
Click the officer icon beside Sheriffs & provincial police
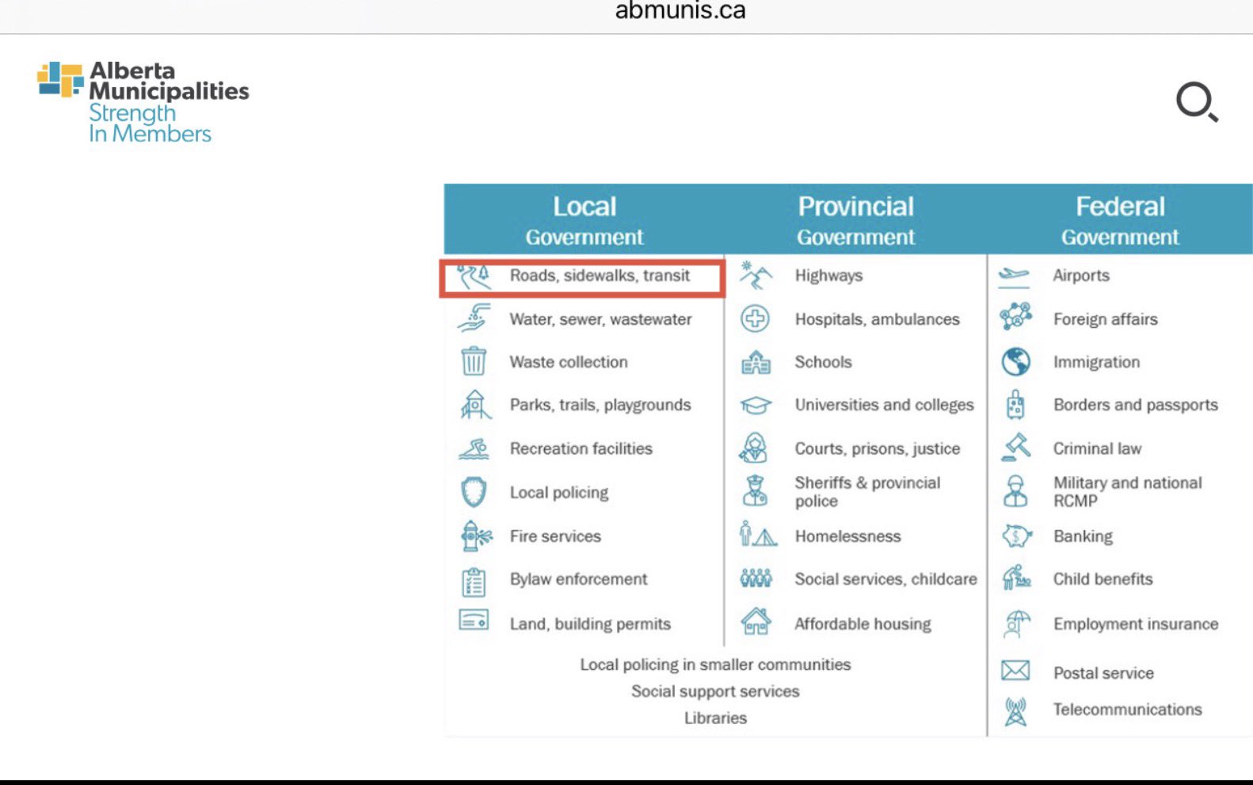point(755,490)
